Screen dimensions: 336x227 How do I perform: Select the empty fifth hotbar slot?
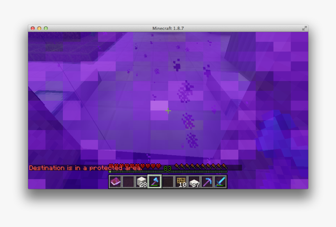(x=168, y=182)
